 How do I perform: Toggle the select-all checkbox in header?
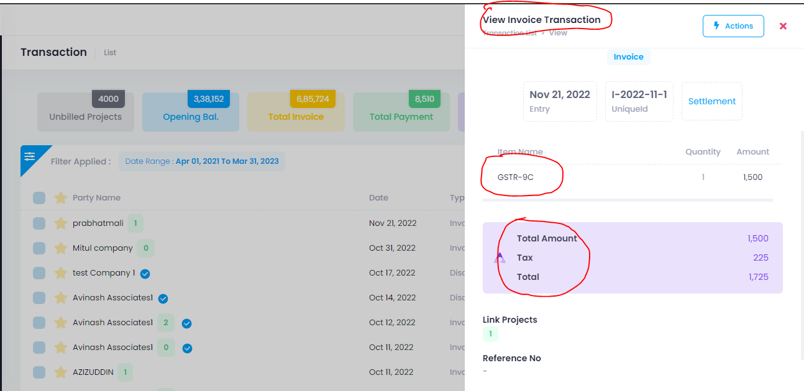pos(39,198)
